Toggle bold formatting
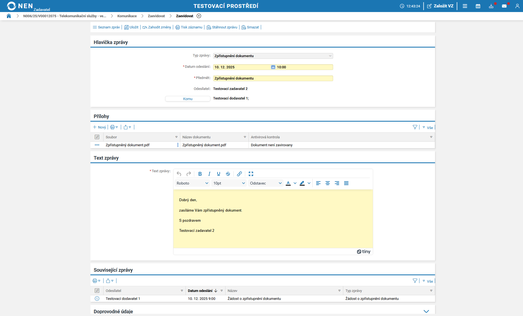523x316 pixels. (x=200, y=174)
